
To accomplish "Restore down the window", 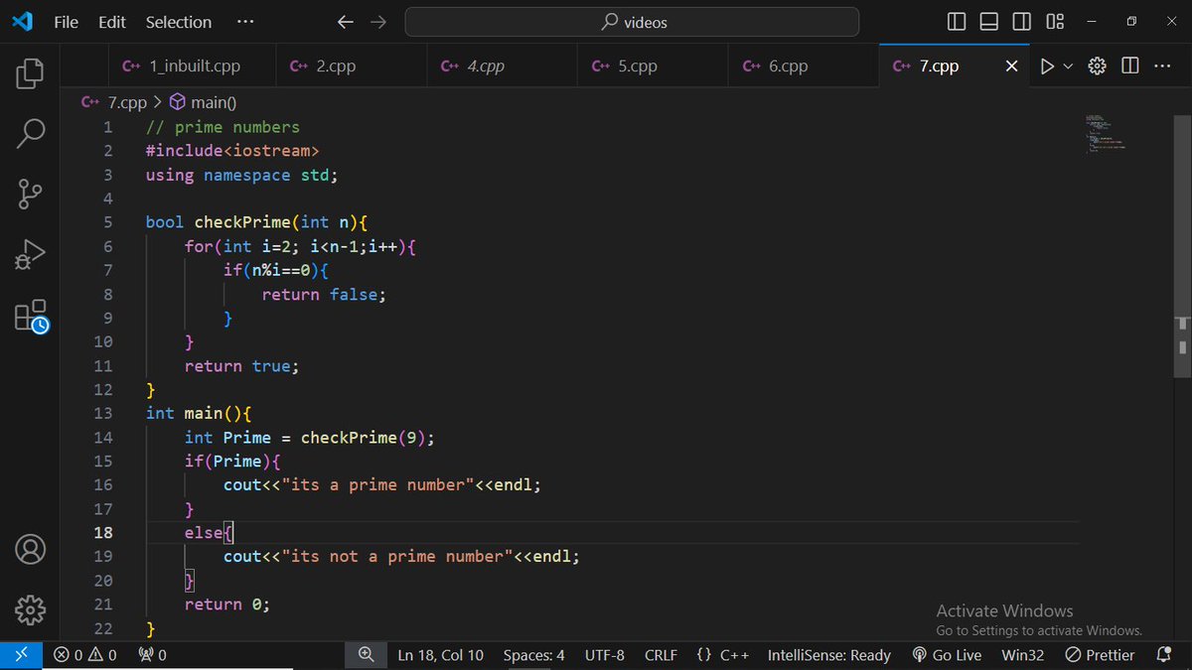I will 1131,22.
